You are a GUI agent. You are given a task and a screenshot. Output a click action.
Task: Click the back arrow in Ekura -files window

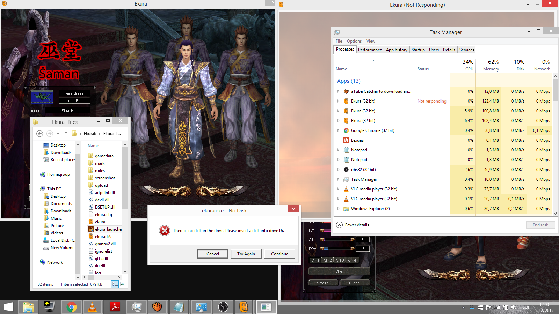40,134
